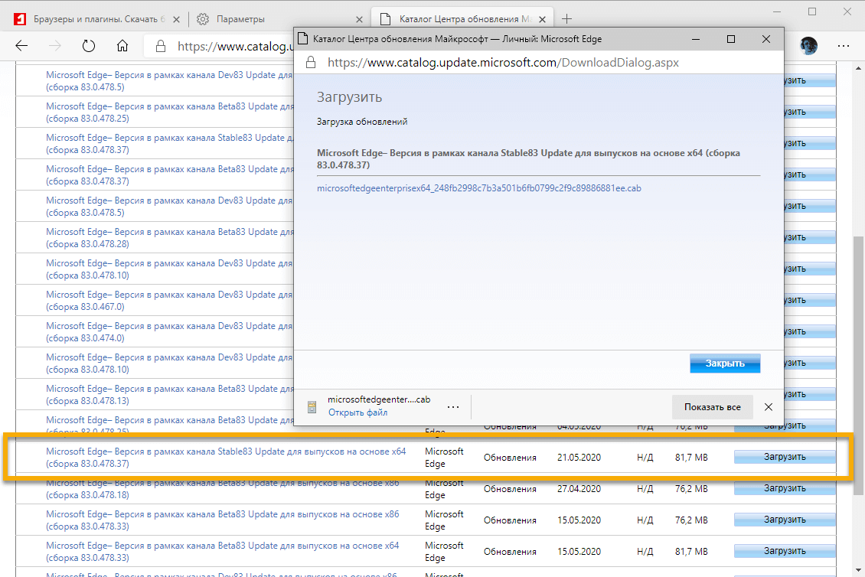Open the browser settings menu via the ellipsis icon
This screenshot has width=865, height=577.
[843, 46]
